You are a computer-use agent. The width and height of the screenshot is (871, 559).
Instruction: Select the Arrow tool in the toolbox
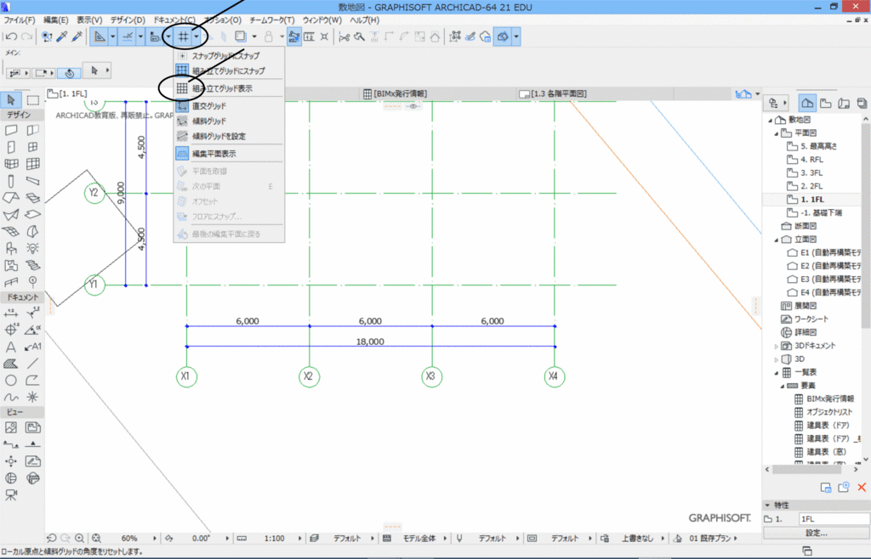tap(11, 100)
